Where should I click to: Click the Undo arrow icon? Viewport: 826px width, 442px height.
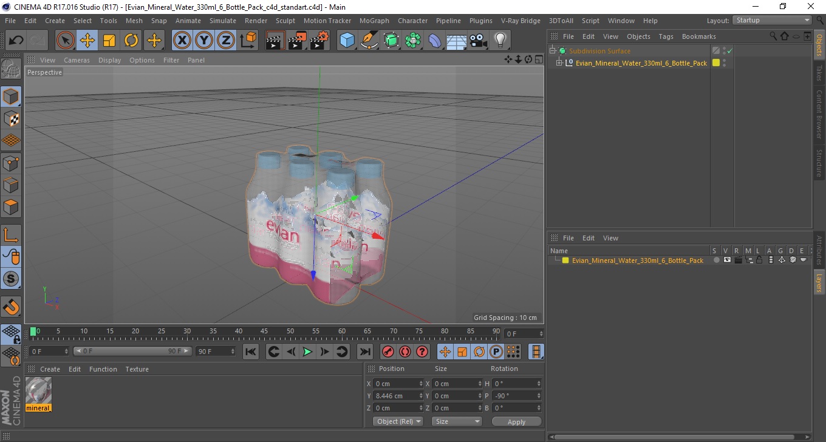coord(16,41)
